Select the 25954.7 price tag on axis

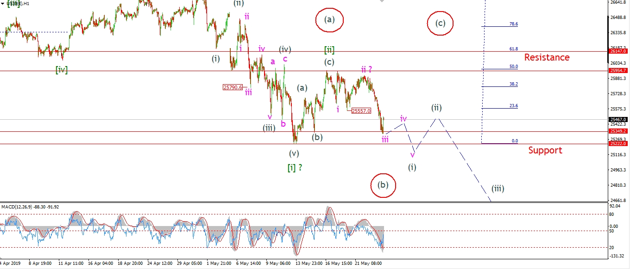(x=618, y=71)
